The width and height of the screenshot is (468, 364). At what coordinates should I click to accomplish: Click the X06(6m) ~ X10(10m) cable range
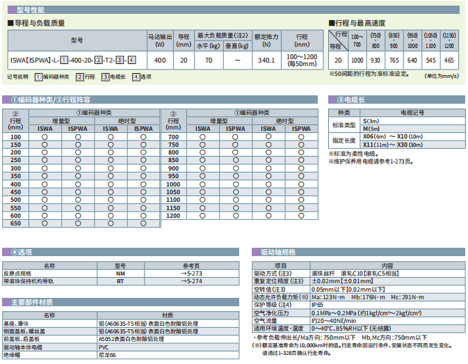pos(393,136)
